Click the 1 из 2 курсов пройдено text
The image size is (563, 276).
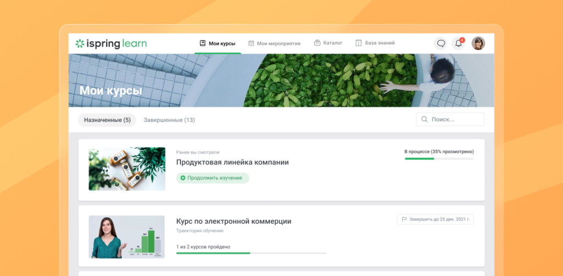point(203,246)
